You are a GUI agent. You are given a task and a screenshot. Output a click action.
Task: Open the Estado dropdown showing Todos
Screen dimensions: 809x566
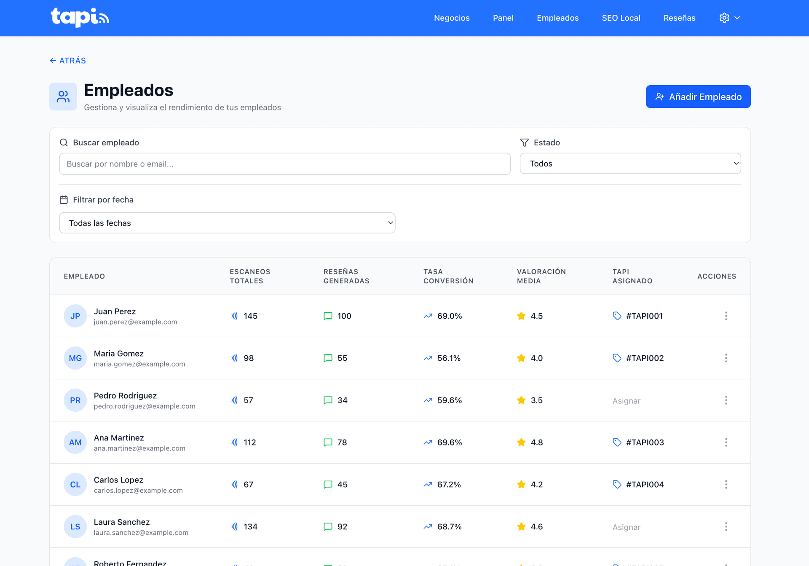[630, 164]
